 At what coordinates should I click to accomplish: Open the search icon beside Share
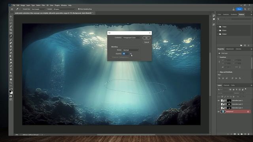(245, 9)
